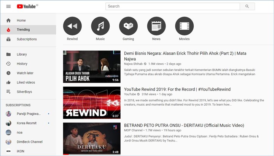Click DimBeck Channel avatar
Screen dimensions: 274x156
[8, 142]
